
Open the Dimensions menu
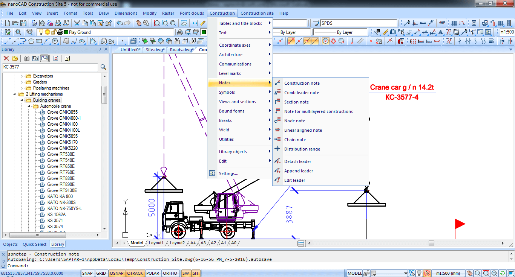pyautogui.click(x=126, y=13)
